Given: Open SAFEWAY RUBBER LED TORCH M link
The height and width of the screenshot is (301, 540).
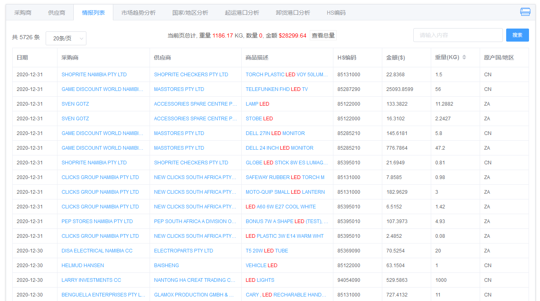Looking at the screenshot, I should pyautogui.click(x=285, y=177).
